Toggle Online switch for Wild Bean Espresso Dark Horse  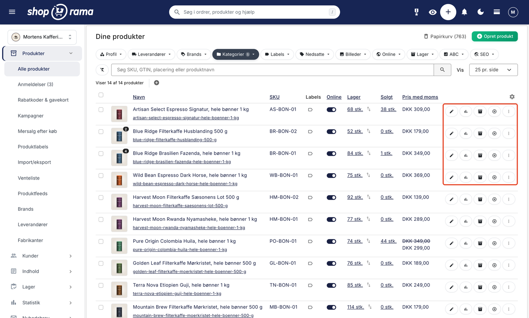tap(331, 175)
